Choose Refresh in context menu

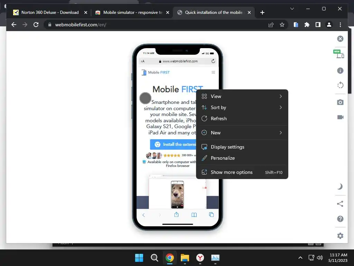(242, 118)
